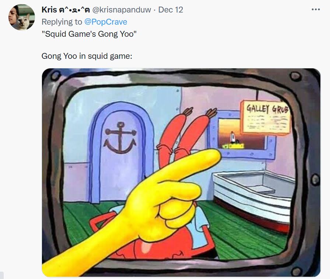Image resolution: width=330 pixels, height=279 pixels.
Task: Click the "Gong Yoo in squid game:" caption
Action: point(87,56)
